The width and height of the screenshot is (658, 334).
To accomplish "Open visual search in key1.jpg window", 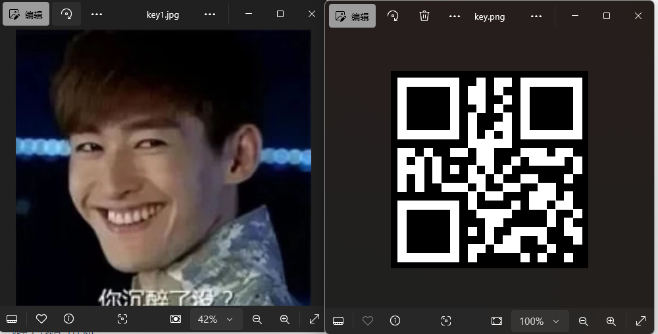I will click(122, 320).
